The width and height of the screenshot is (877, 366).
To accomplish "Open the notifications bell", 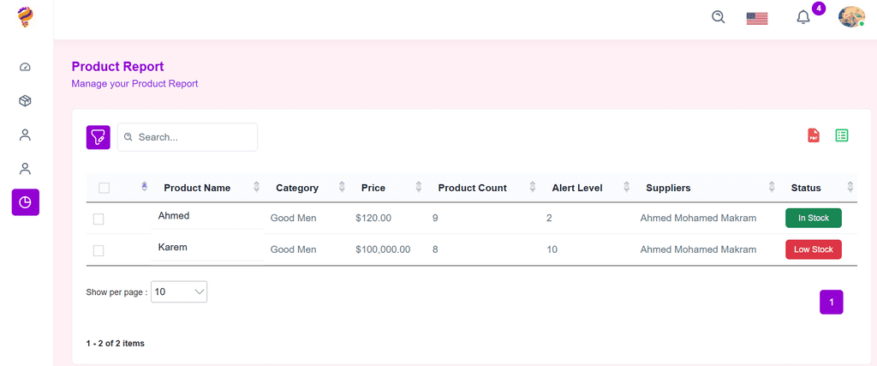I will [x=803, y=17].
